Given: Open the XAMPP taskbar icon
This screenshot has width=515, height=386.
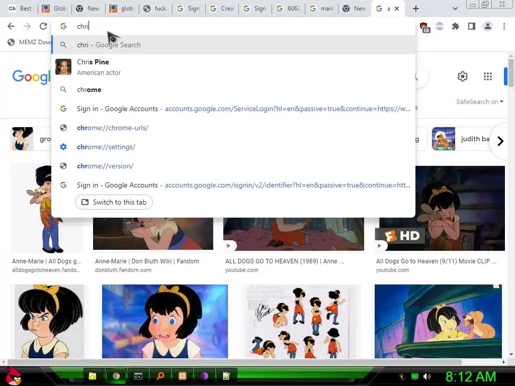Looking at the screenshot, I should click(x=183, y=376).
